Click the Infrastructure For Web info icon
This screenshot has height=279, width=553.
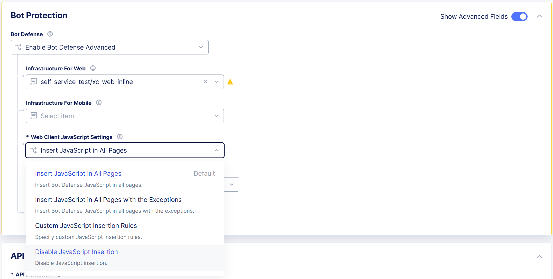click(93, 68)
